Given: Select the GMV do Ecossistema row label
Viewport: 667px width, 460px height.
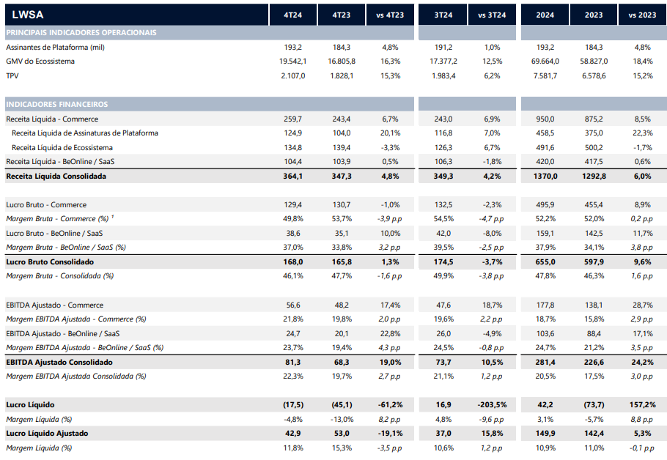Looking at the screenshot, I should 40,62.
